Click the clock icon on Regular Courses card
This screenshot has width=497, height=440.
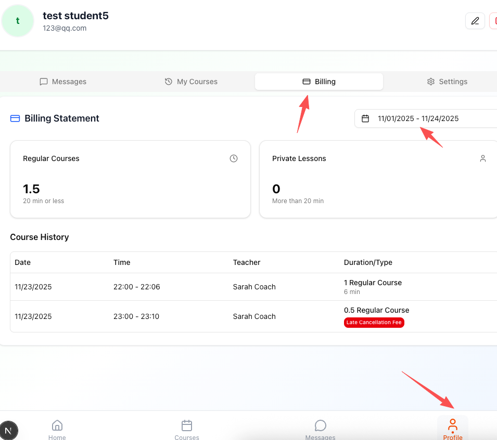(233, 158)
